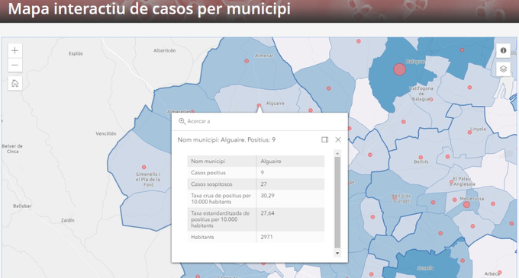The height and width of the screenshot is (278, 519).
Task: Click popup scrollbar down arrow
Action: (337, 253)
